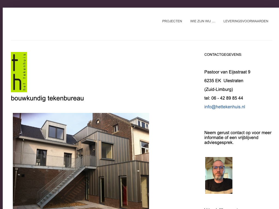The width and height of the screenshot is (279, 209).
Task: Open the LEVERINGSVOORWAARDEN menu item
Action: [246, 21]
